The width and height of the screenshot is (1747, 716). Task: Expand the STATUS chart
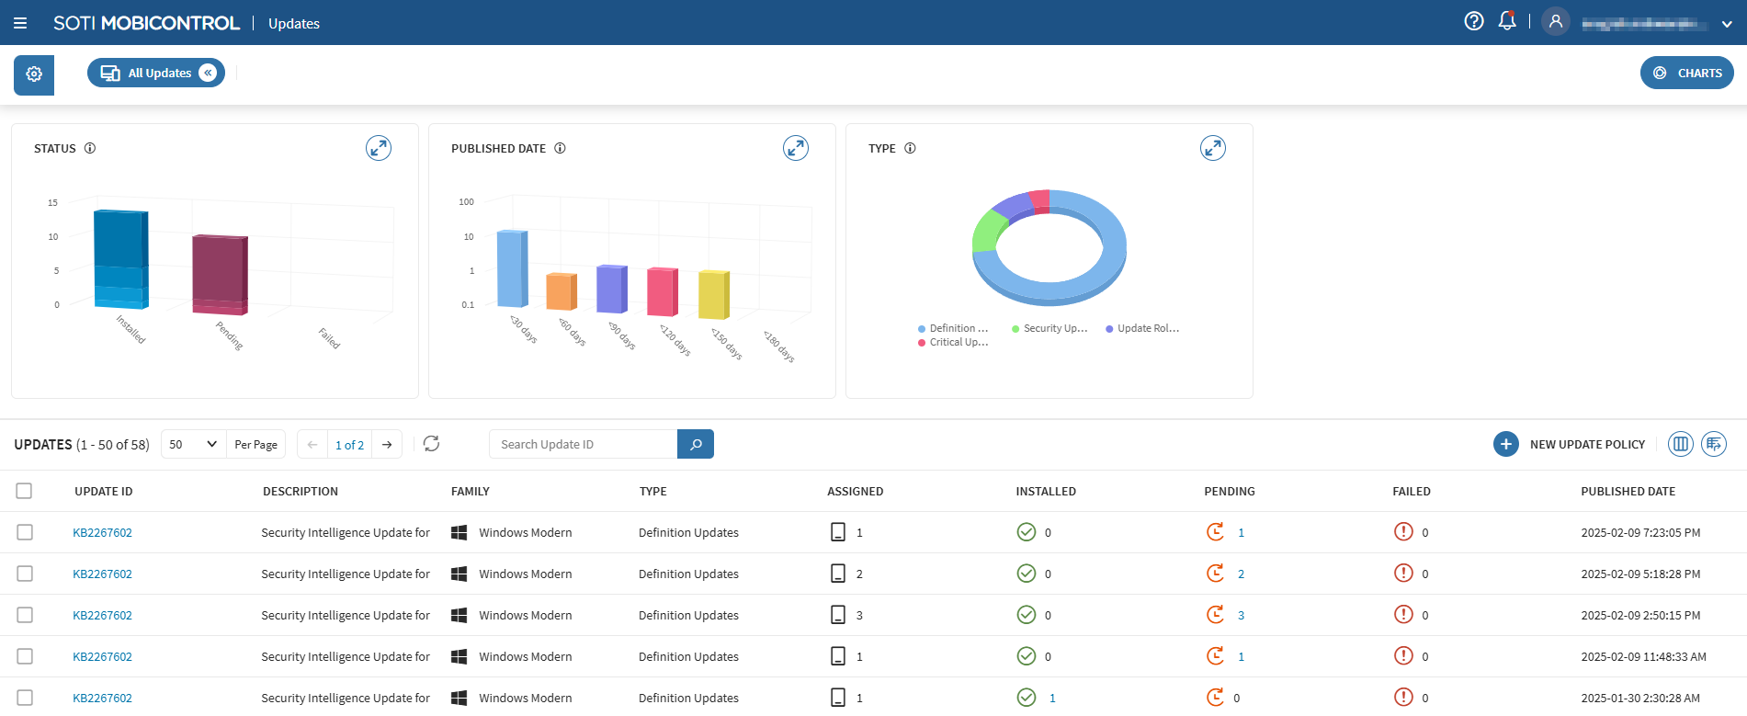pos(379,148)
